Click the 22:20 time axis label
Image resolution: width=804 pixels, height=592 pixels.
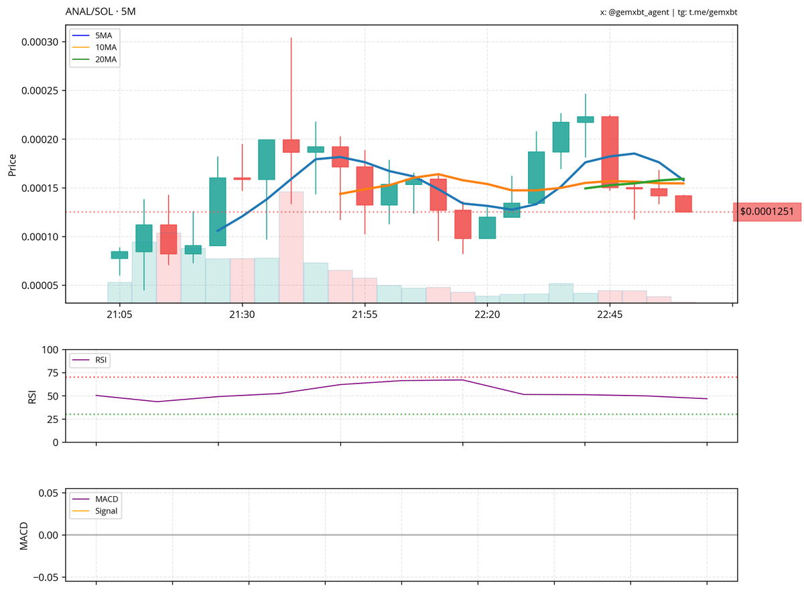(486, 314)
